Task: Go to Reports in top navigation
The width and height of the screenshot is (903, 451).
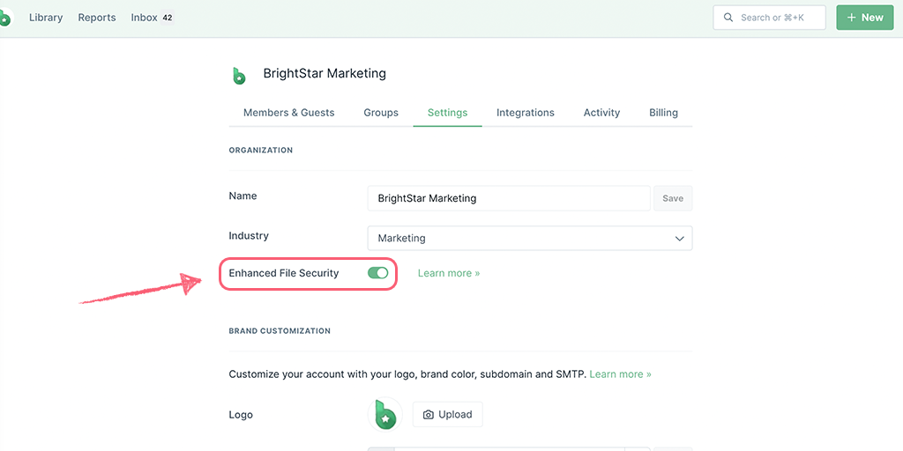Action: click(x=97, y=18)
